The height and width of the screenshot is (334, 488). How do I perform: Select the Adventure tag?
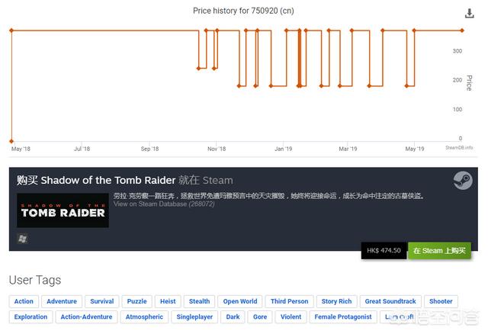62,301
